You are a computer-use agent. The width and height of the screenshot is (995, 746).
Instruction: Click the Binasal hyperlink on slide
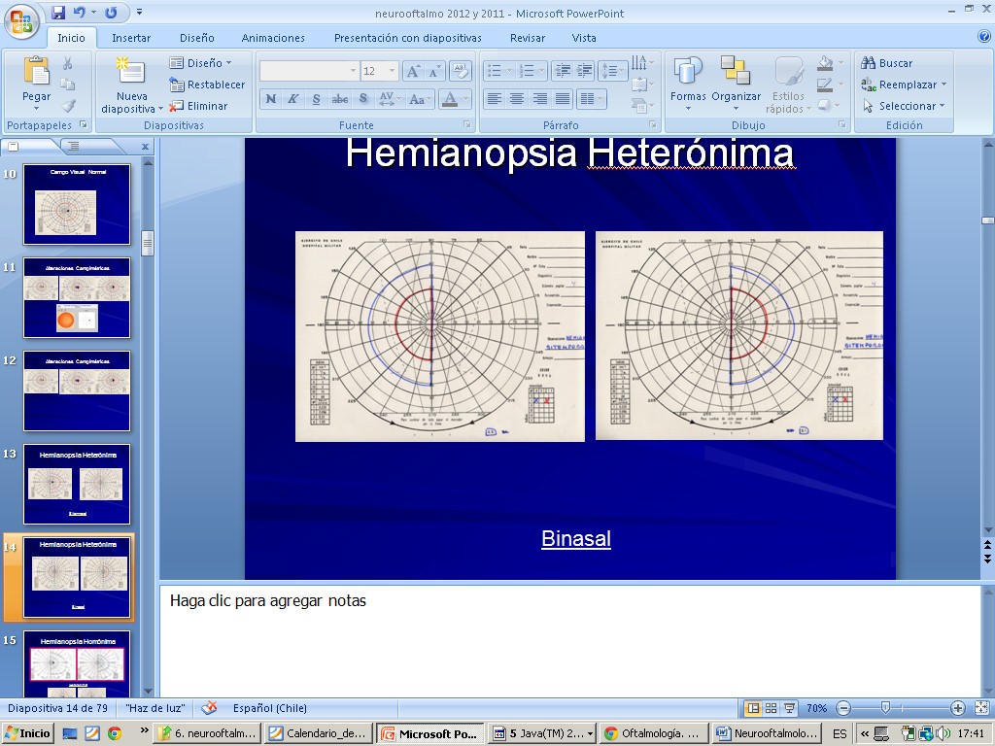pos(576,539)
